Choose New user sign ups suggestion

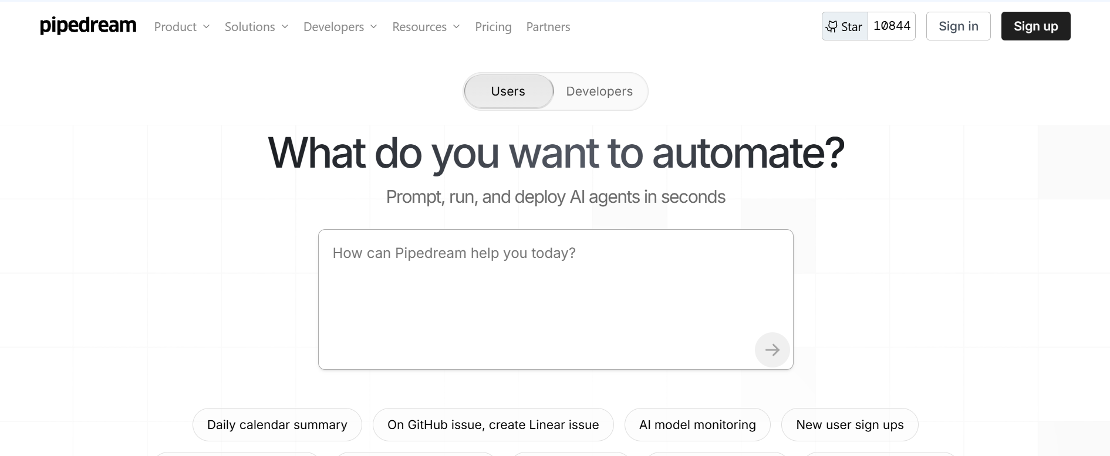click(x=849, y=425)
